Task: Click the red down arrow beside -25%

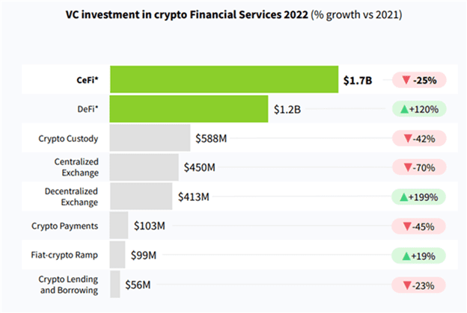Action: point(406,80)
